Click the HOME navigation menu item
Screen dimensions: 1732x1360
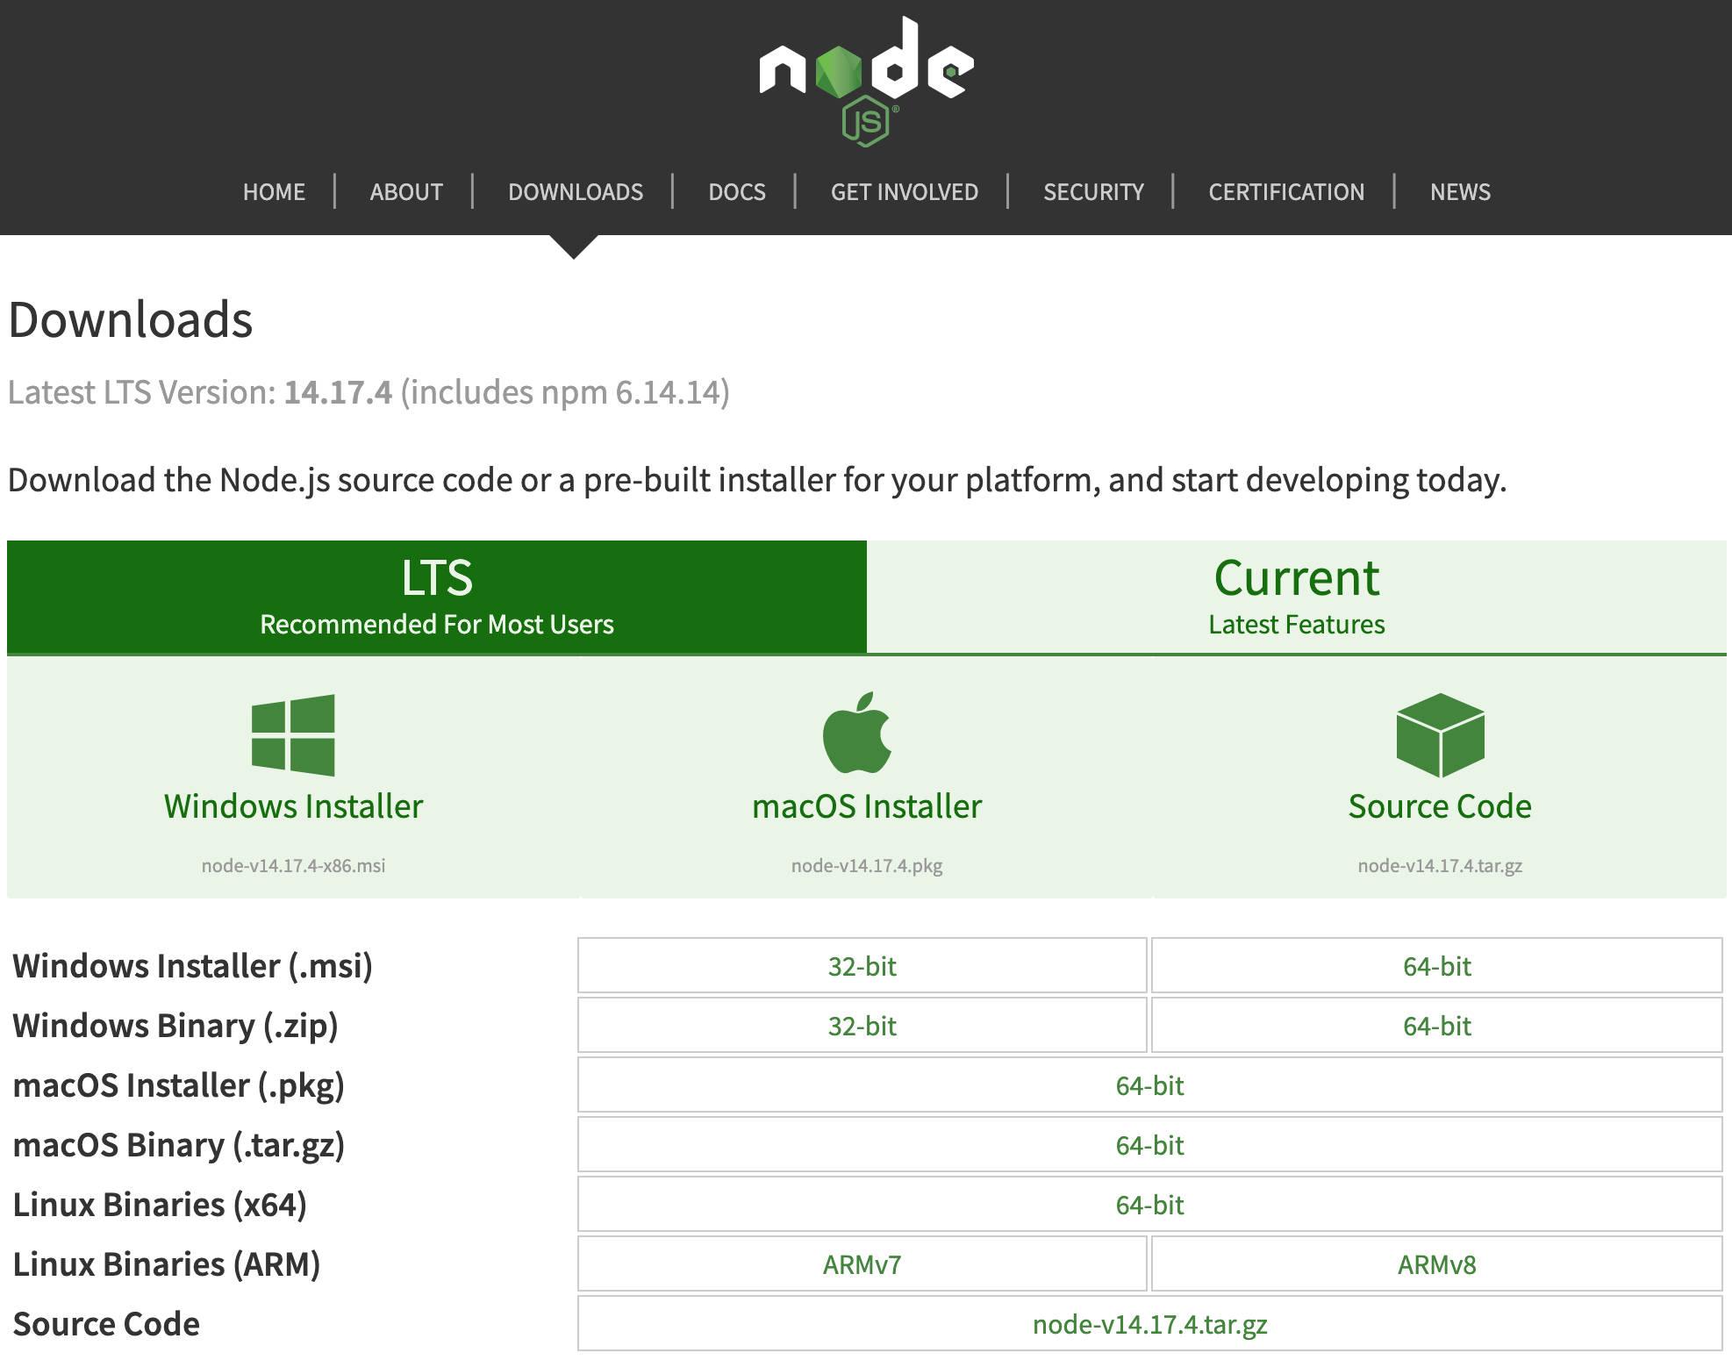[274, 191]
